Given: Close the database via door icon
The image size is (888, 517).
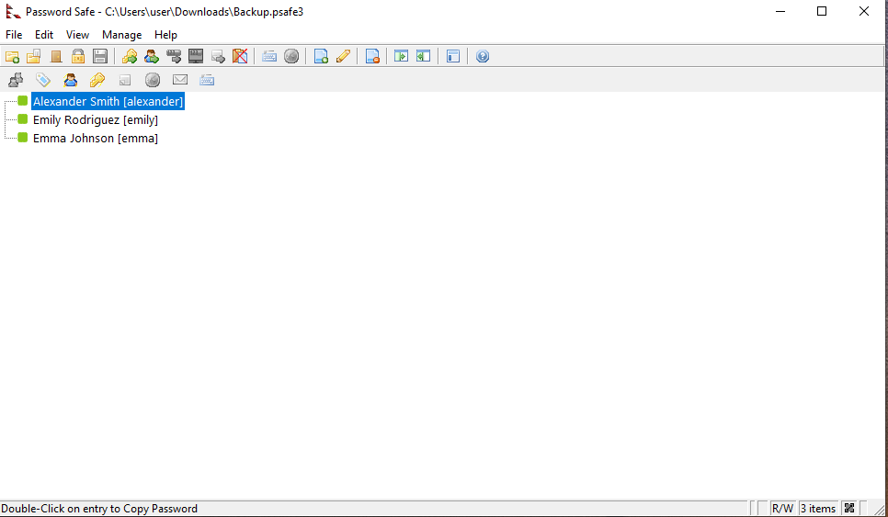Looking at the screenshot, I should pyautogui.click(x=56, y=57).
